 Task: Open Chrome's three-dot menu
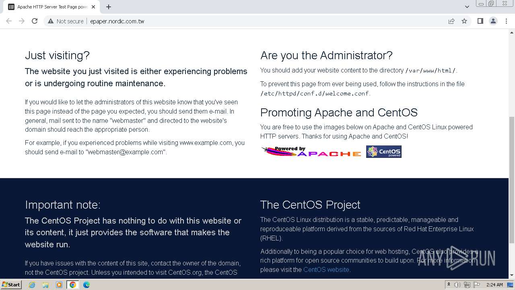tap(506, 21)
